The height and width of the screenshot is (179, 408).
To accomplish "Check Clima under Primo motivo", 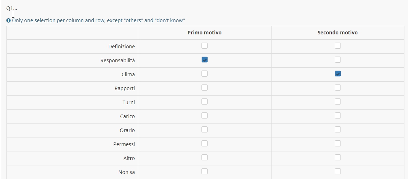I will pos(204,74).
